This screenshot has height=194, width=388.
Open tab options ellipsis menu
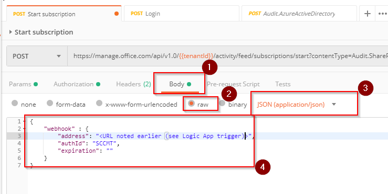point(383,14)
